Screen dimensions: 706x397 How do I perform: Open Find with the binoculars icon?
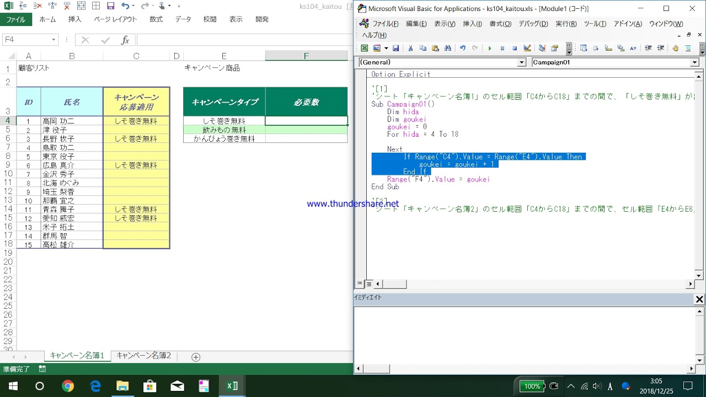[448, 49]
